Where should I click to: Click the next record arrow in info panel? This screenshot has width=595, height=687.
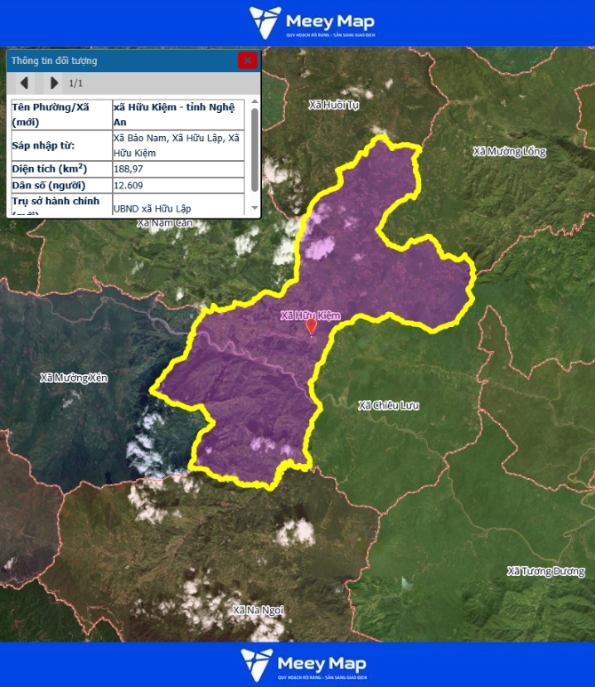pyautogui.click(x=54, y=83)
